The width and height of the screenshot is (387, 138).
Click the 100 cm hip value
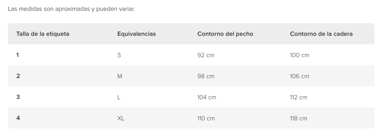(x=299, y=55)
